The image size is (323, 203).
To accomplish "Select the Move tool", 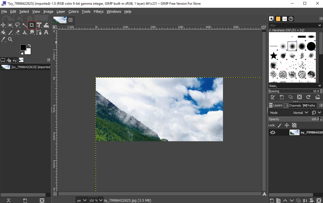I will [3, 25].
